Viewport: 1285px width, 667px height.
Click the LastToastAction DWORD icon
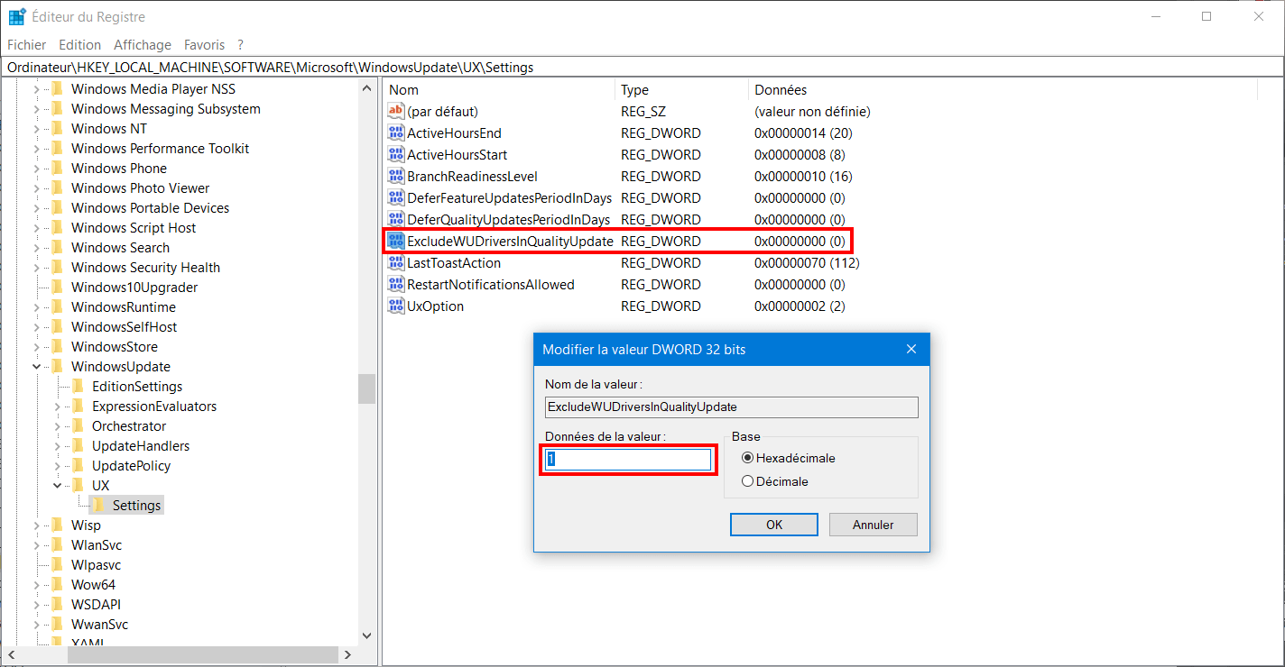396,262
